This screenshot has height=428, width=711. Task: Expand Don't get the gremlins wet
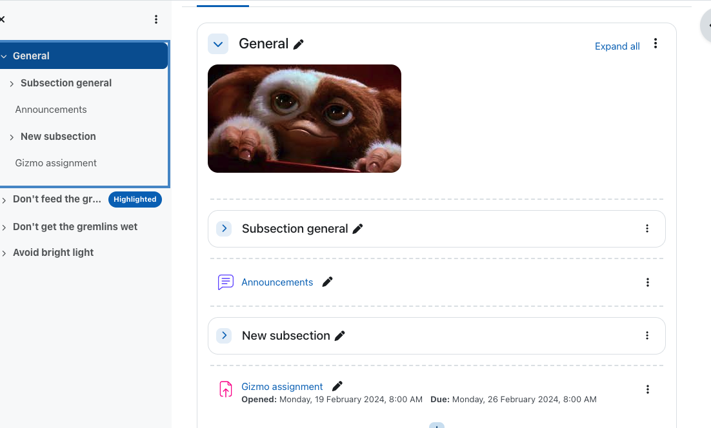pos(4,228)
